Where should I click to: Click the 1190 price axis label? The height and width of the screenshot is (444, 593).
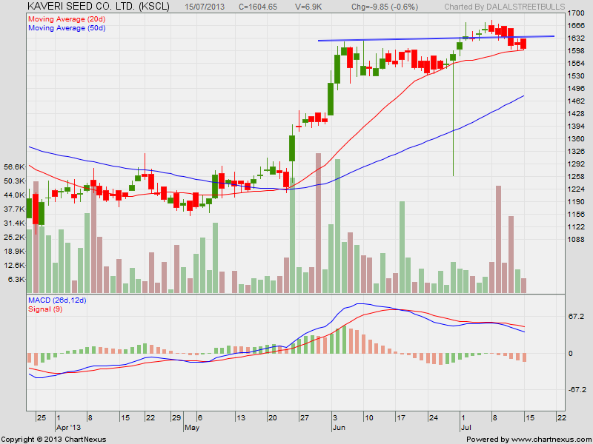pos(576,201)
